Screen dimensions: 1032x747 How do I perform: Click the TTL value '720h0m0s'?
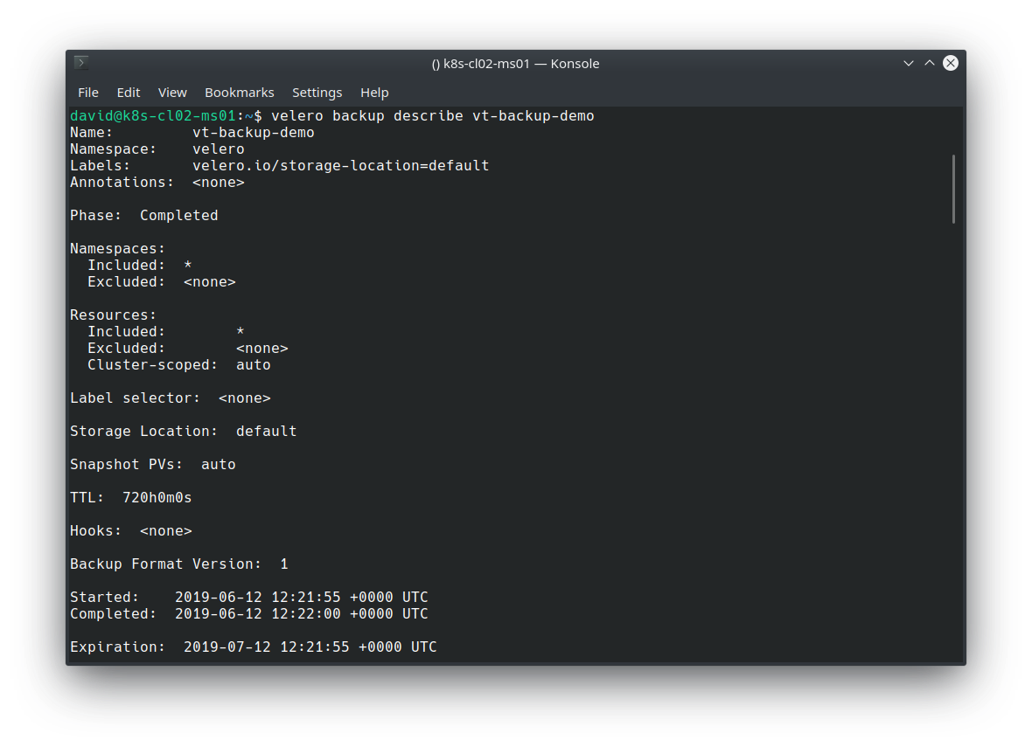[x=157, y=498]
